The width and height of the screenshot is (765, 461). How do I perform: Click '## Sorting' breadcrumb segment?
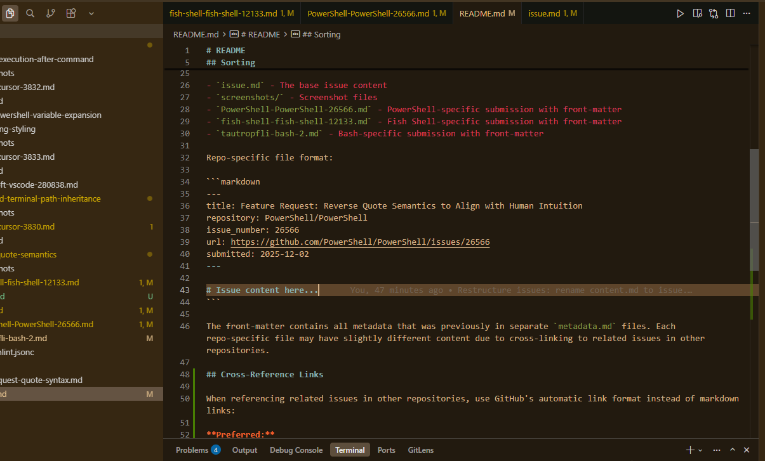(316, 34)
